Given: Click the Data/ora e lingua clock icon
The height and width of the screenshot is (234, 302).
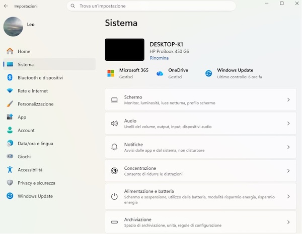Looking at the screenshot, I should (10, 143).
